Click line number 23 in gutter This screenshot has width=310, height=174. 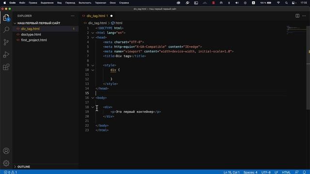[87, 130]
